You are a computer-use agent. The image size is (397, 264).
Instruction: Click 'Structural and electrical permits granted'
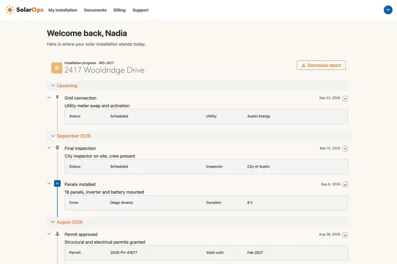point(105,242)
